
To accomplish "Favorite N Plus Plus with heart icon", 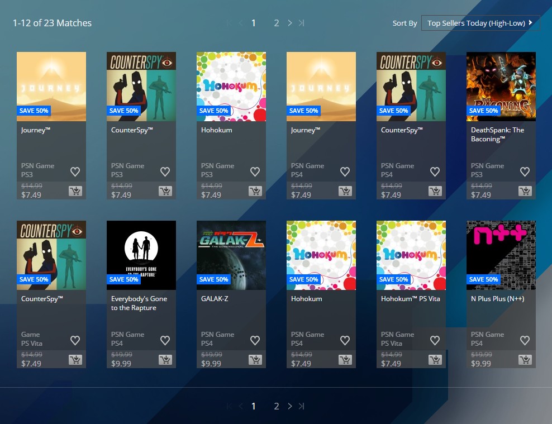I will [x=525, y=340].
